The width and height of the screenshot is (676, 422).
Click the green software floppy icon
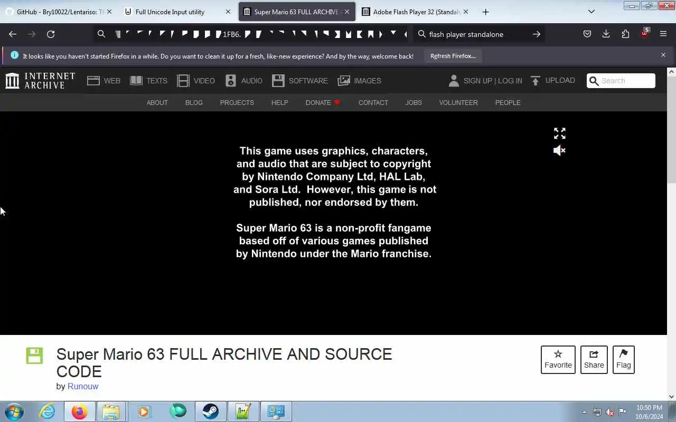coord(34,356)
